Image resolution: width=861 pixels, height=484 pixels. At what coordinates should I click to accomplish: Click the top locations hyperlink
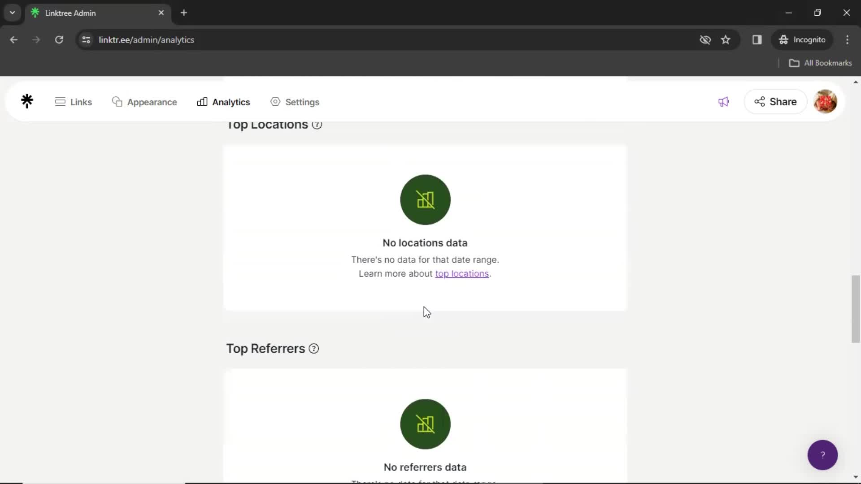pos(462,273)
